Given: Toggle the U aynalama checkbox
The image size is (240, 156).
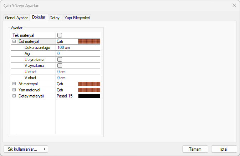Looking at the screenshot, I should [x=60, y=59].
